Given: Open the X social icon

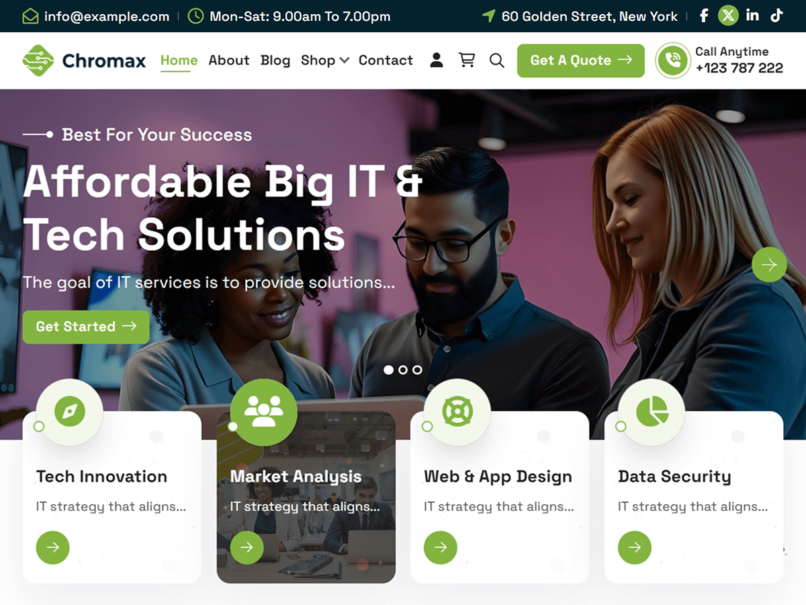Looking at the screenshot, I should click(728, 15).
